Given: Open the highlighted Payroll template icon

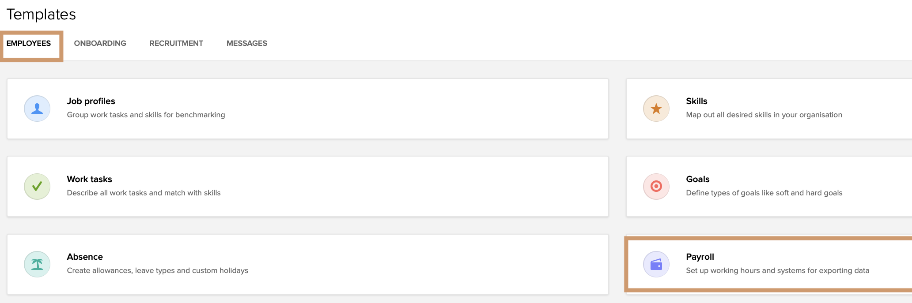Looking at the screenshot, I should [656, 264].
